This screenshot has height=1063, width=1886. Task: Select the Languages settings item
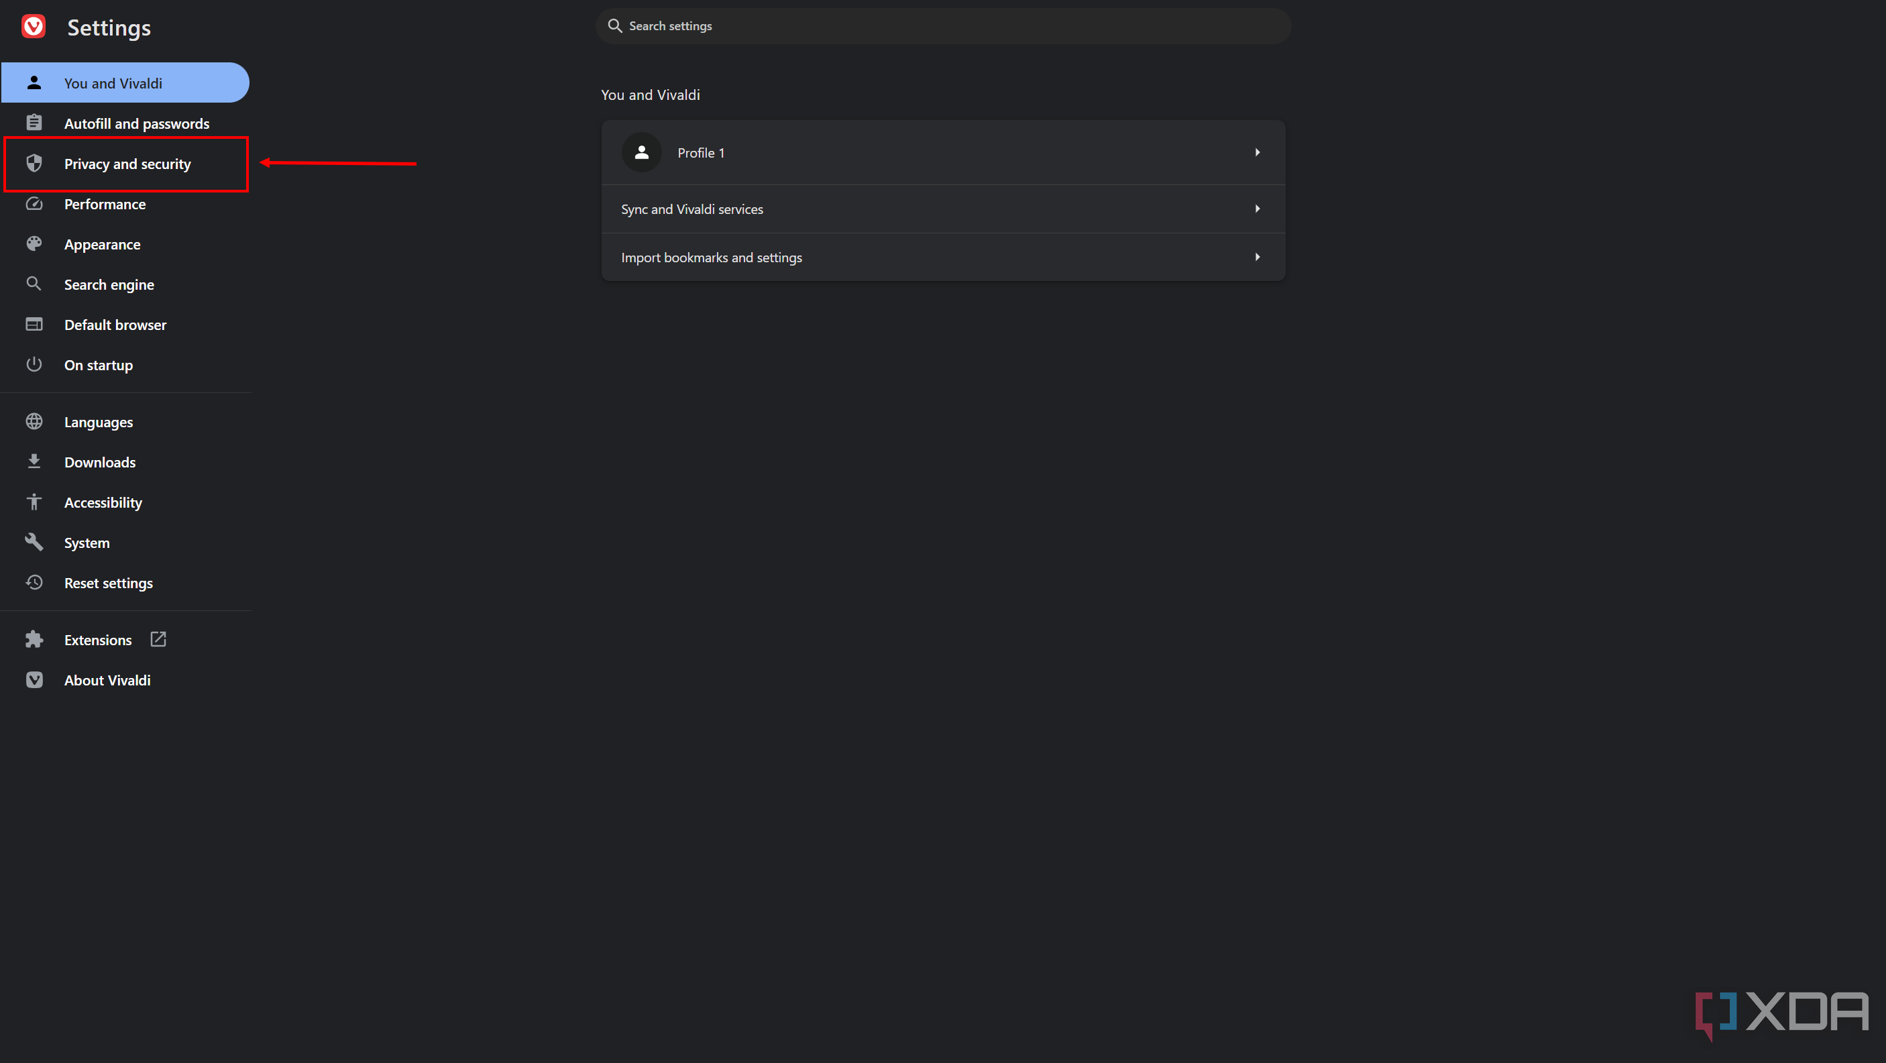[99, 422]
